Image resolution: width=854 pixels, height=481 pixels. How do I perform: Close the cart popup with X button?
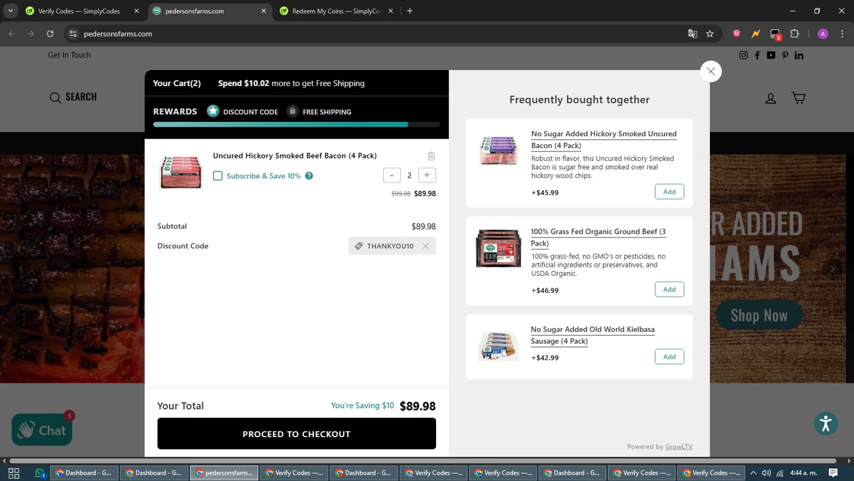click(x=711, y=71)
